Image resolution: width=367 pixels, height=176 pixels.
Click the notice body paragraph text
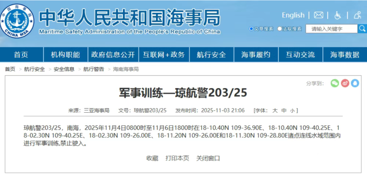(x=182, y=136)
